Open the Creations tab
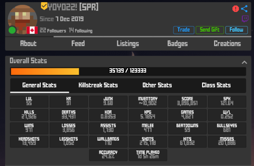Viewport: 254px width, 166px height. pyautogui.click(x=227, y=44)
